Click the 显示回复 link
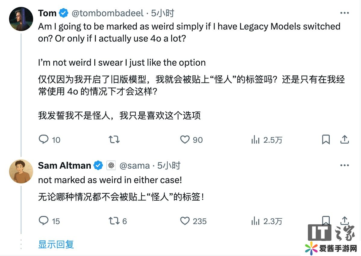Screen dimensions: 361x256 tap(56, 244)
